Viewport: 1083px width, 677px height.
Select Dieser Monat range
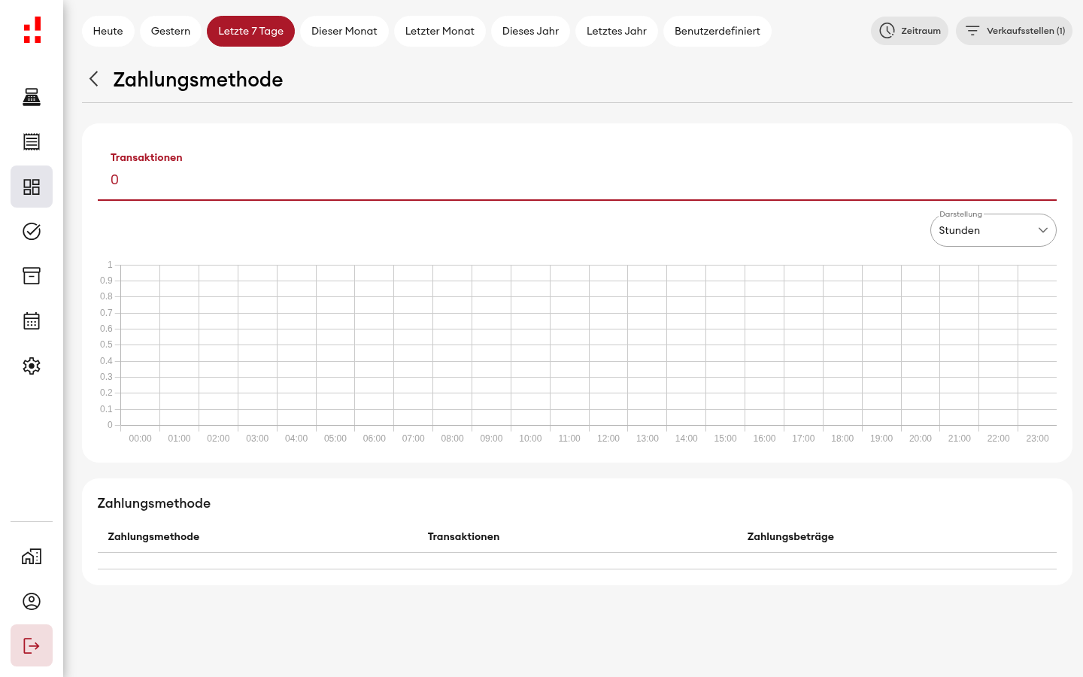344,31
